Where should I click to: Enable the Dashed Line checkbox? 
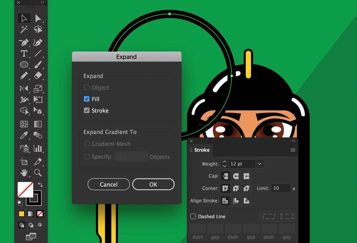(x=193, y=216)
